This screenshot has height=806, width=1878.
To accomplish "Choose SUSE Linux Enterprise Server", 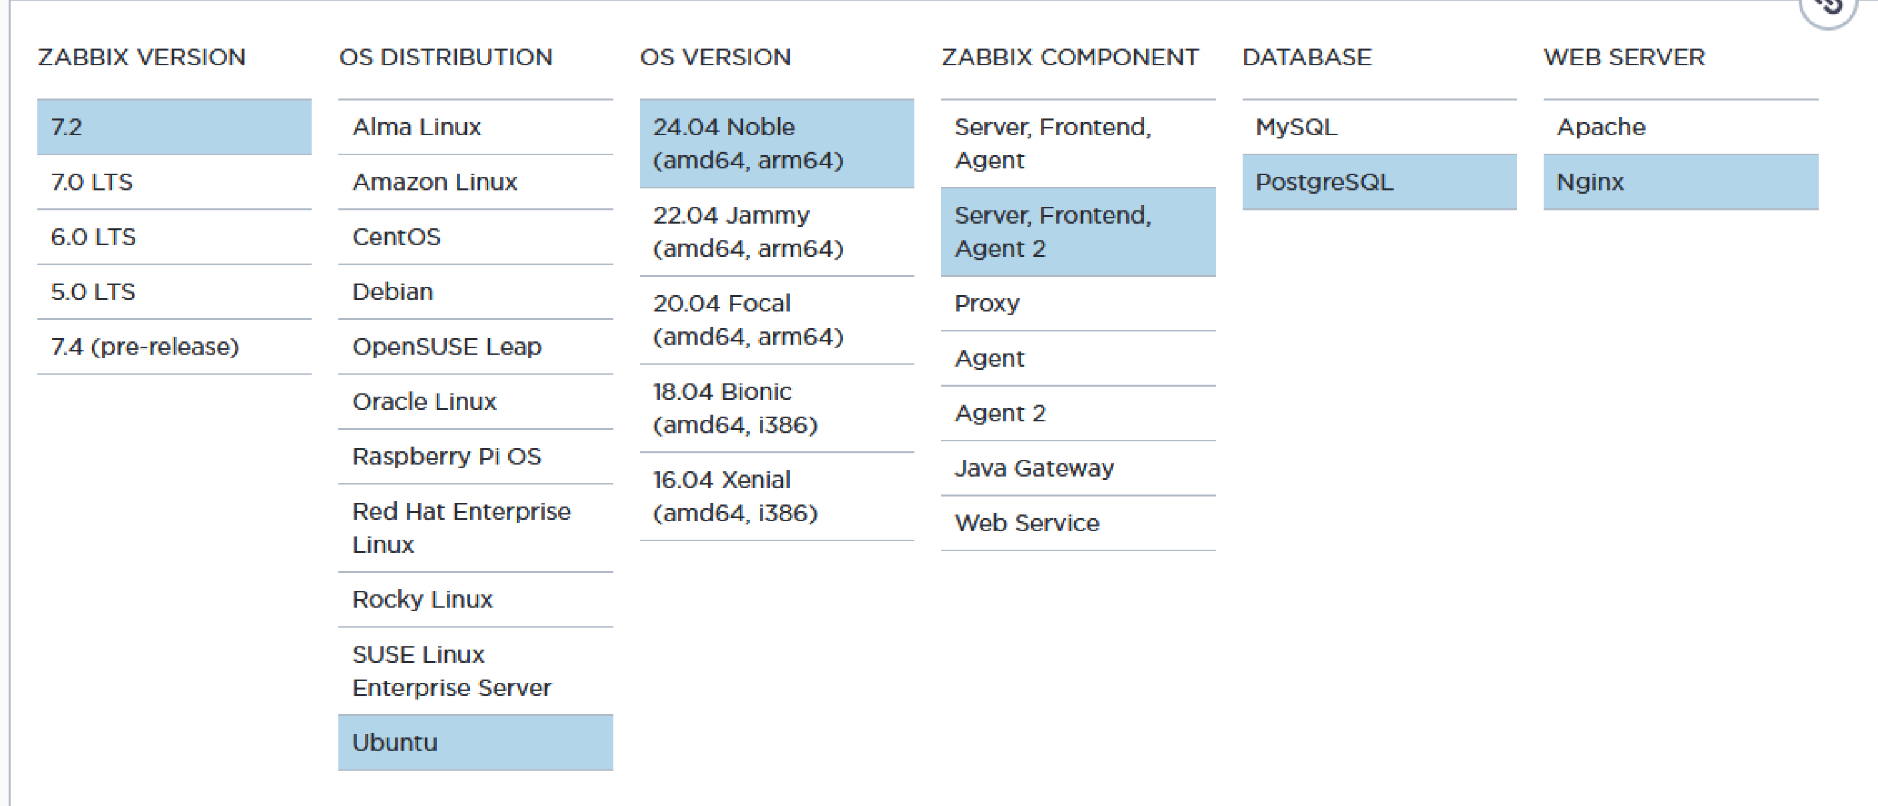I will [475, 671].
